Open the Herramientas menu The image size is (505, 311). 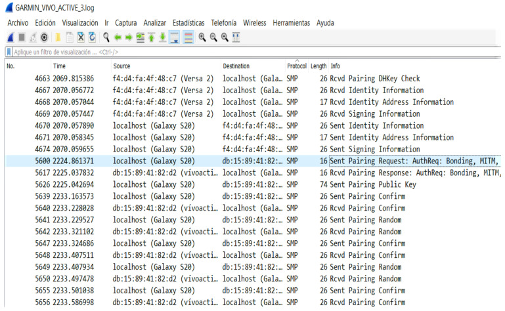click(x=291, y=23)
